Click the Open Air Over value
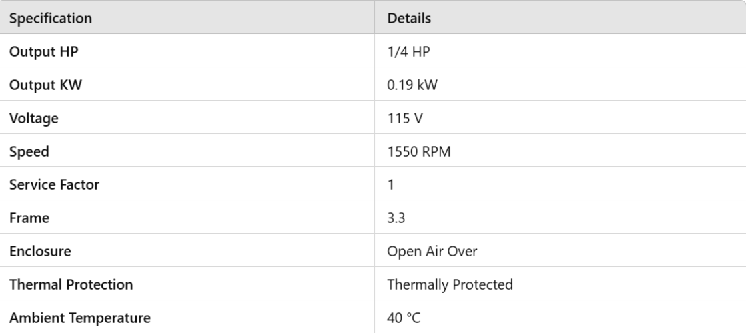The width and height of the screenshot is (746, 333). (x=432, y=251)
